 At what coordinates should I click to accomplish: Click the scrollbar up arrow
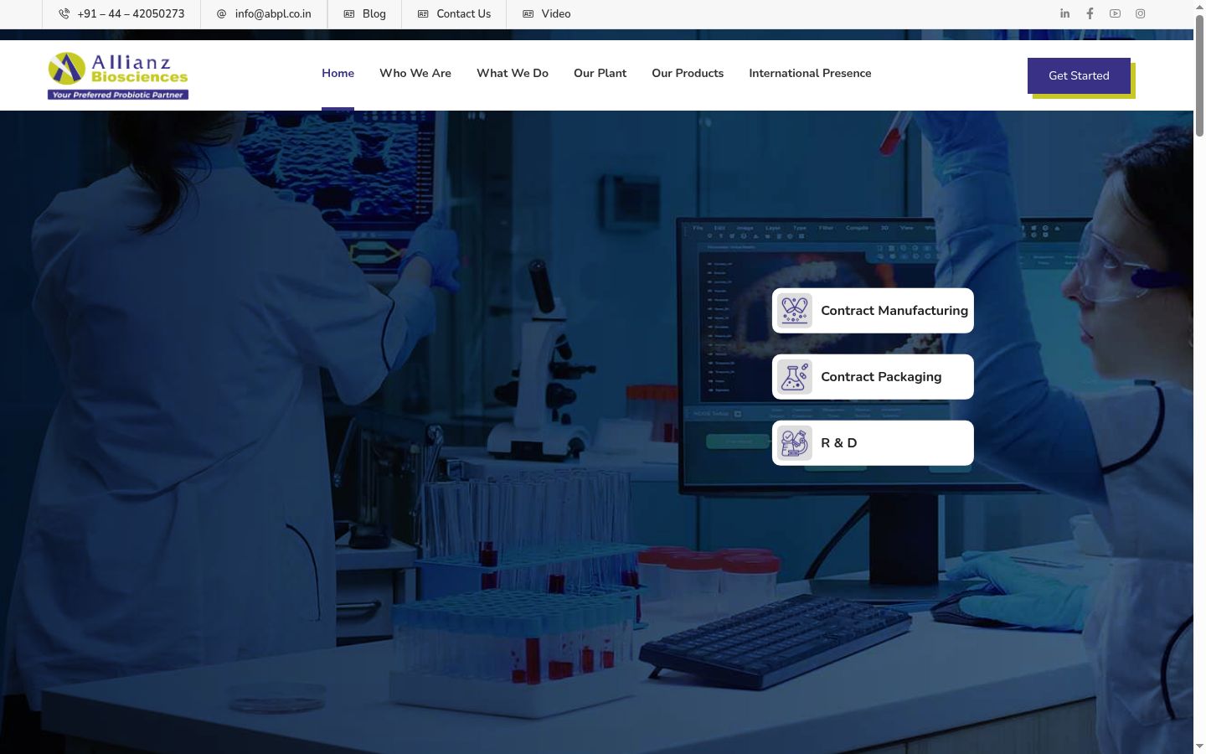[1199, 7]
